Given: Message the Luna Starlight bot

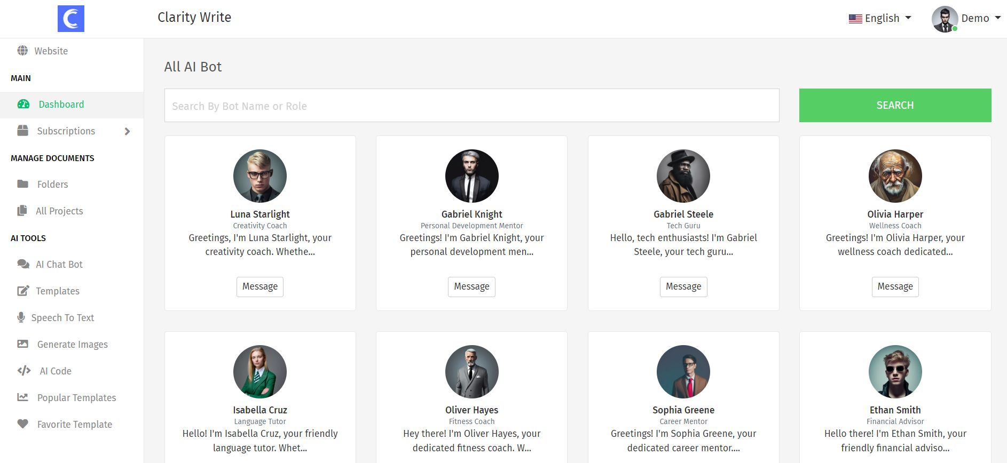Looking at the screenshot, I should click(260, 286).
